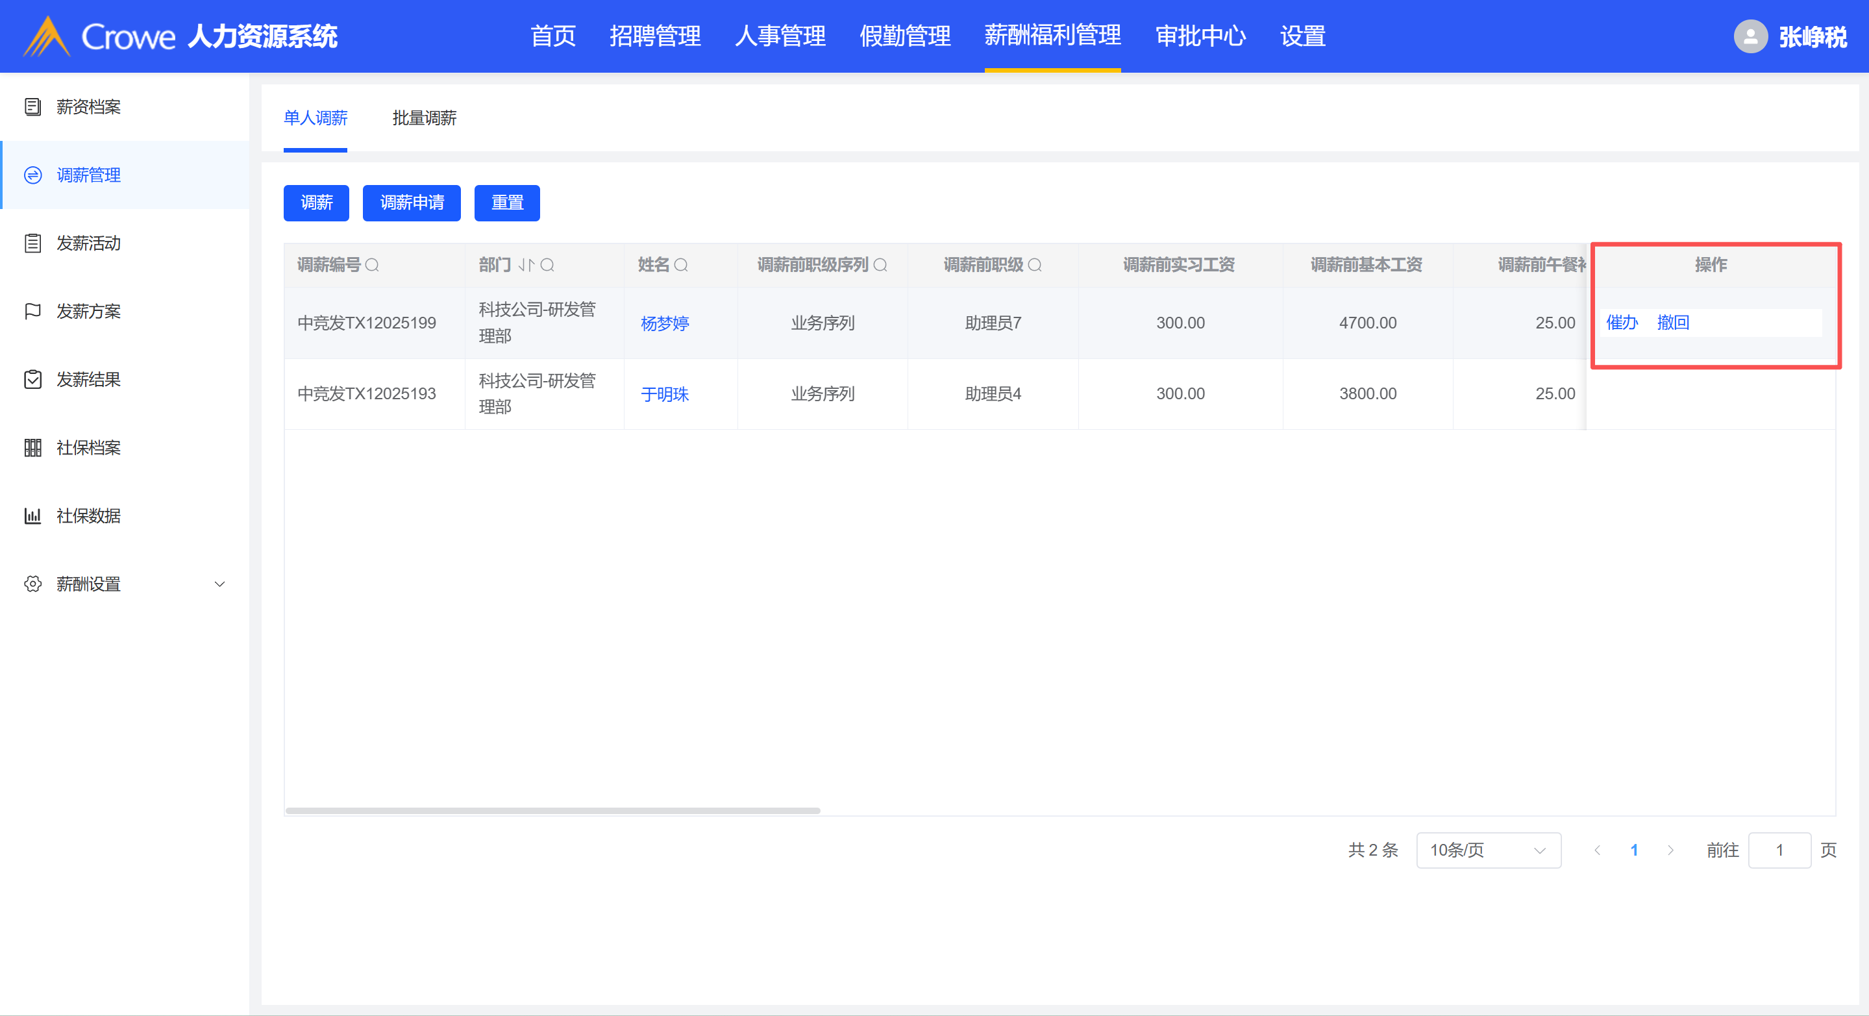The width and height of the screenshot is (1869, 1016).
Task: Click the user avatar icon
Action: pos(1750,36)
